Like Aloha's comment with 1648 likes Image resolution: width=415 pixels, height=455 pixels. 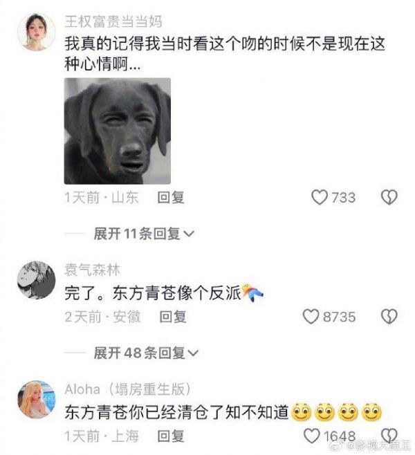point(312,436)
